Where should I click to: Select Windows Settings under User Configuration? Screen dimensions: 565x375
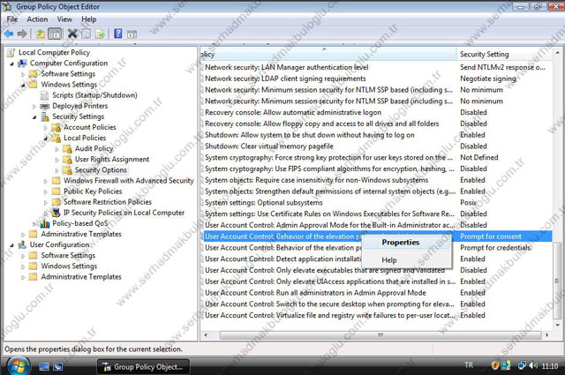click(69, 266)
